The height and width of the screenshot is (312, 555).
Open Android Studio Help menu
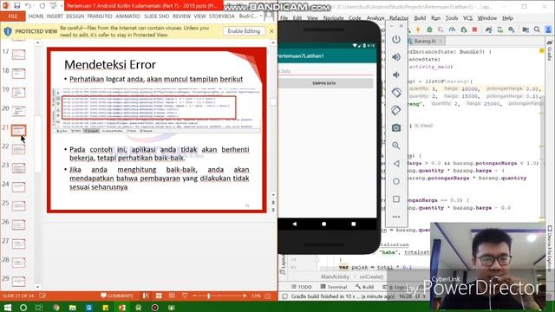(507, 18)
